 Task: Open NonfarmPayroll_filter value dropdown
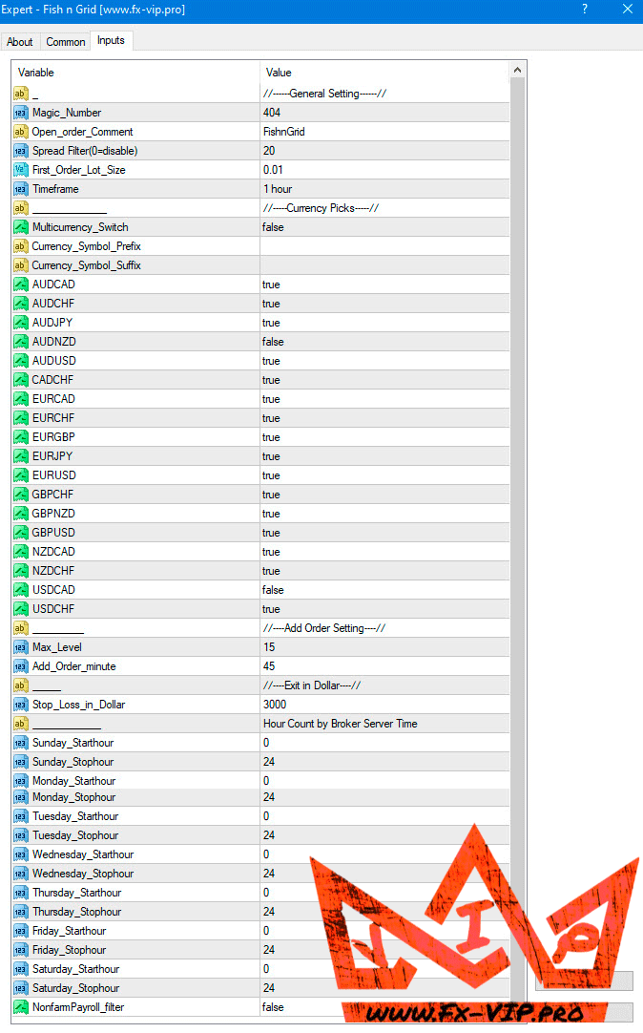[x=382, y=1007]
